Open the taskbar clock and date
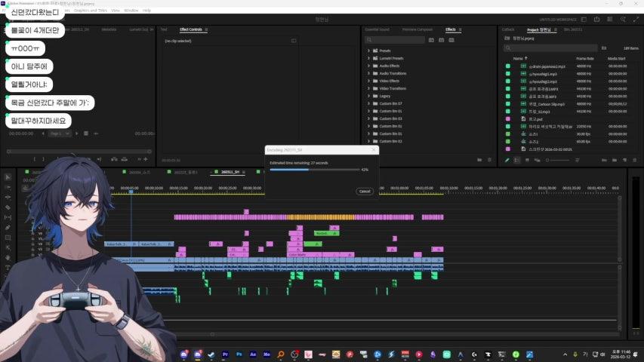 (620, 354)
